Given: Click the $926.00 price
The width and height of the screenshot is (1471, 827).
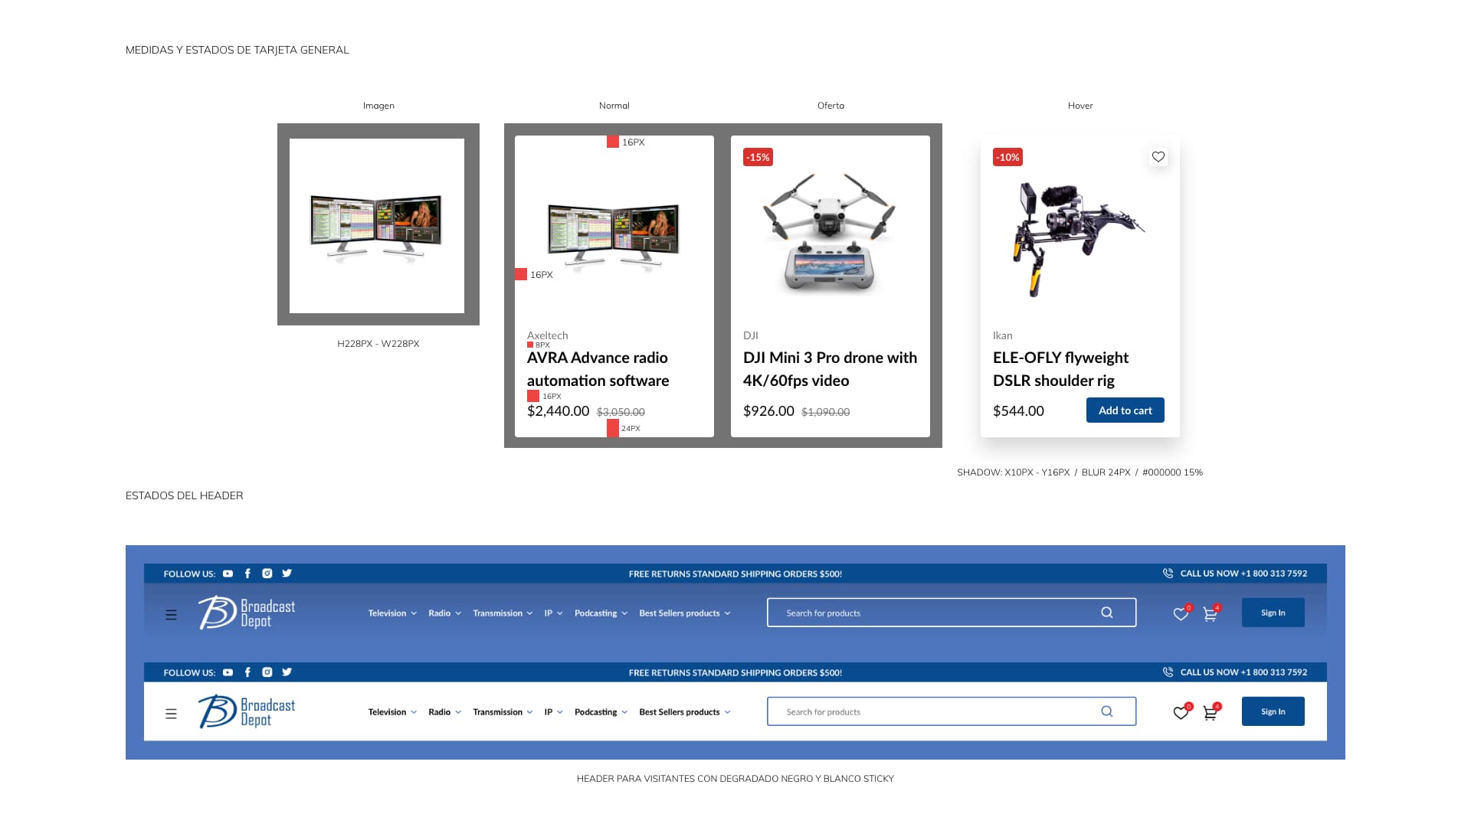Looking at the screenshot, I should pos(768,411).
